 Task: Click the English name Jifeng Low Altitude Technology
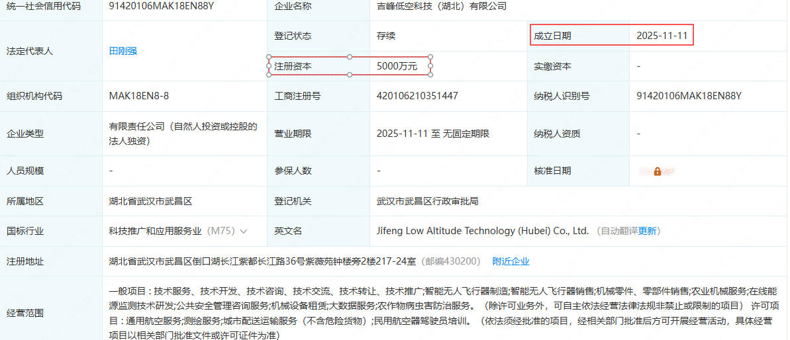[482, 232]
